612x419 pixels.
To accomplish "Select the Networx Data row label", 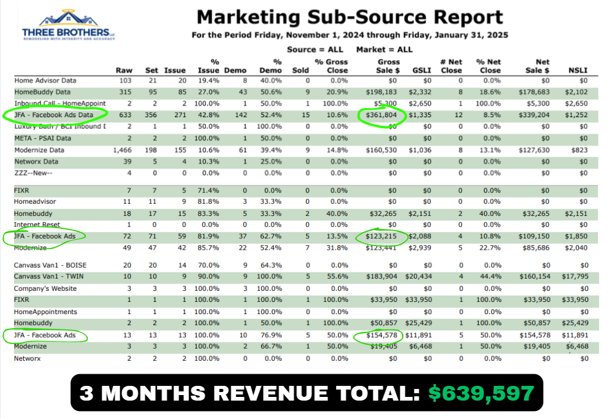I will point(36,162).
